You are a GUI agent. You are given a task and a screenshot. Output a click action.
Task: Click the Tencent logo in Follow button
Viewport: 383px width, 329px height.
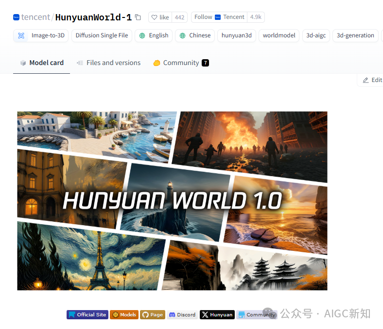[218, 17]
